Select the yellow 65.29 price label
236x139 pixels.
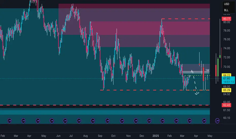(x=226, y=90)
